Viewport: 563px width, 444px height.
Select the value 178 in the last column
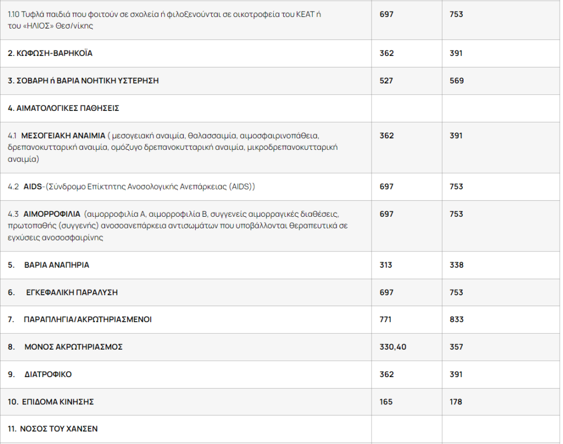[456, 402]
